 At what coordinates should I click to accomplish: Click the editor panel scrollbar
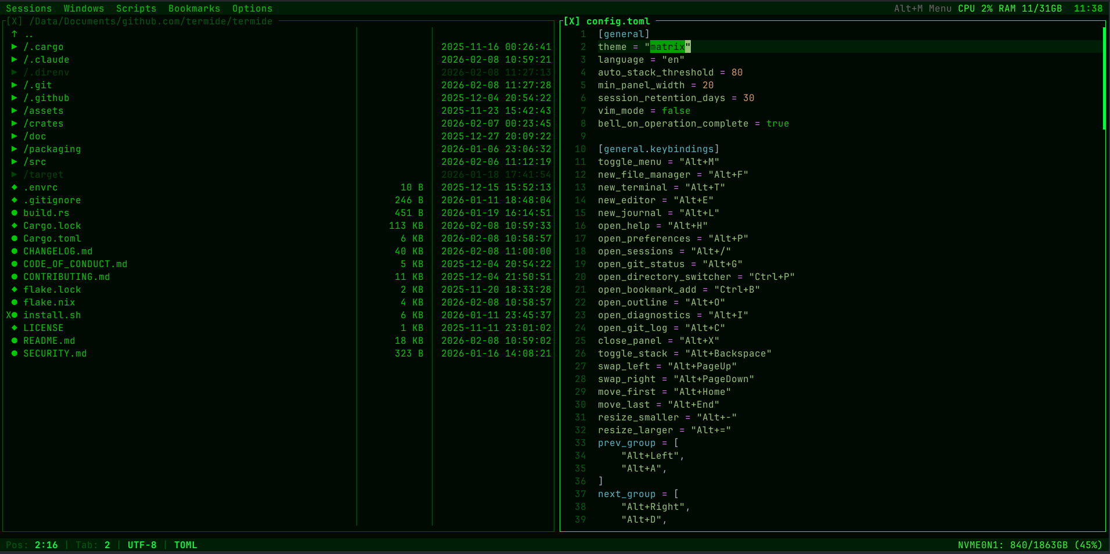[1105, 75]
